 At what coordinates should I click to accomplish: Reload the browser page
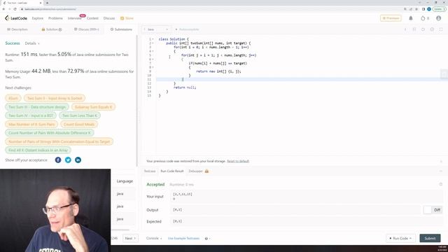(15, 9)
